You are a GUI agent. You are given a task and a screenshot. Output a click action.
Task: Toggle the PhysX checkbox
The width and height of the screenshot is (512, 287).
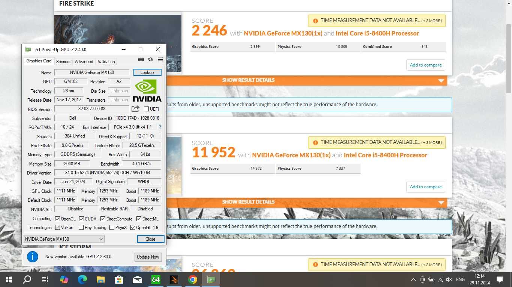(x=112, y=227)
